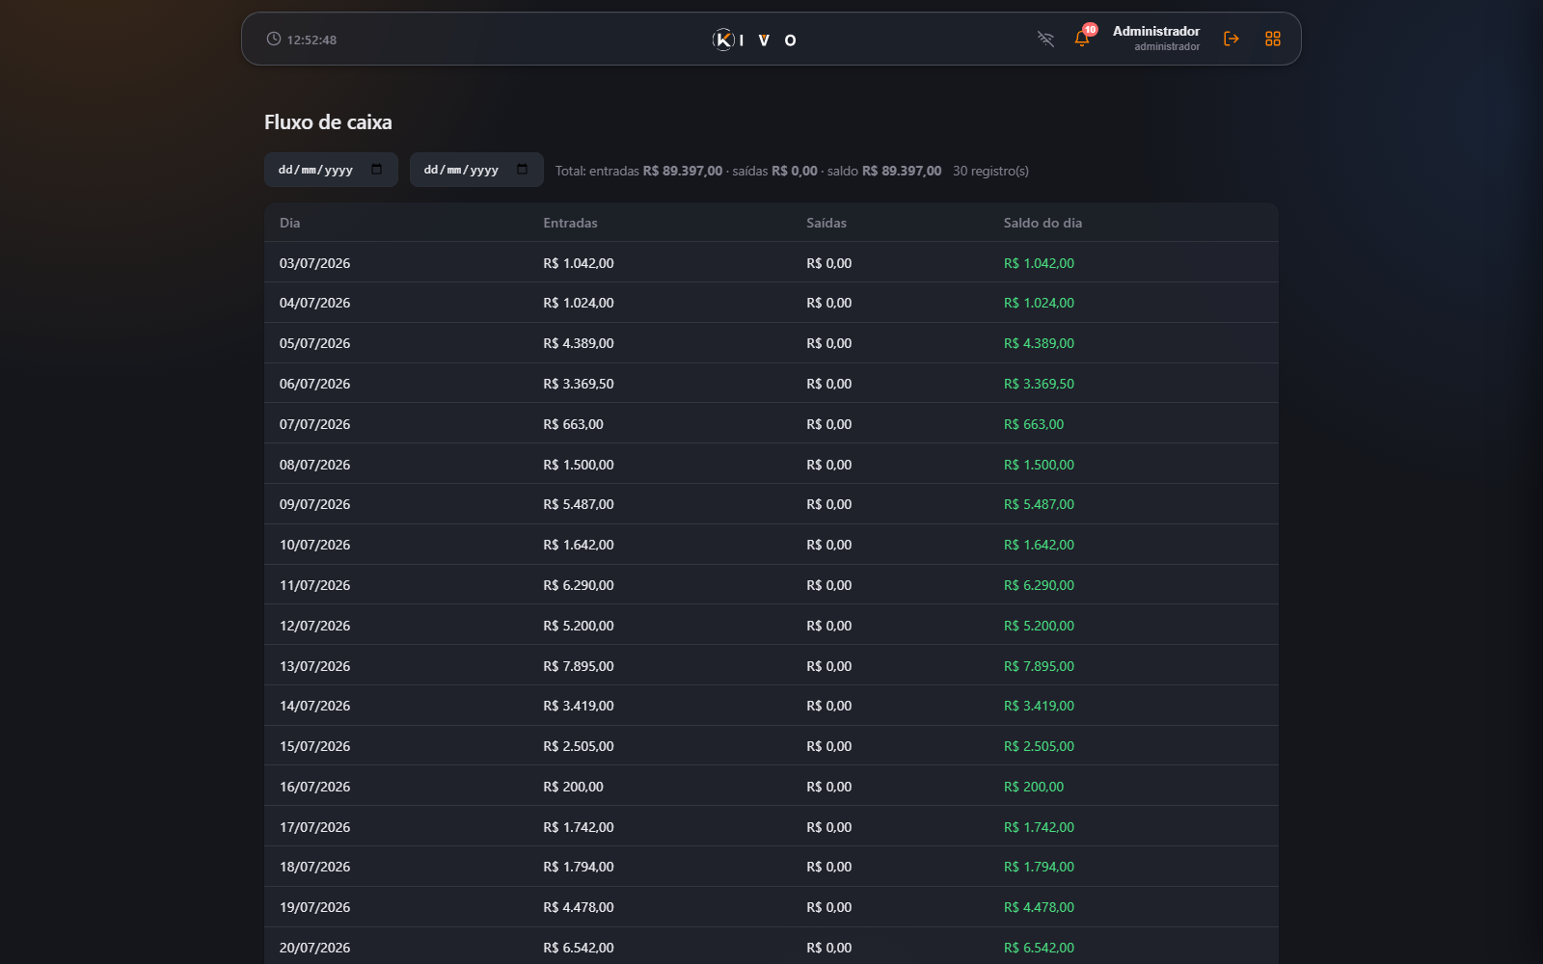1543x964 pixels.
Task: Open the apps grid menu icon
Action: (1273, 39)
